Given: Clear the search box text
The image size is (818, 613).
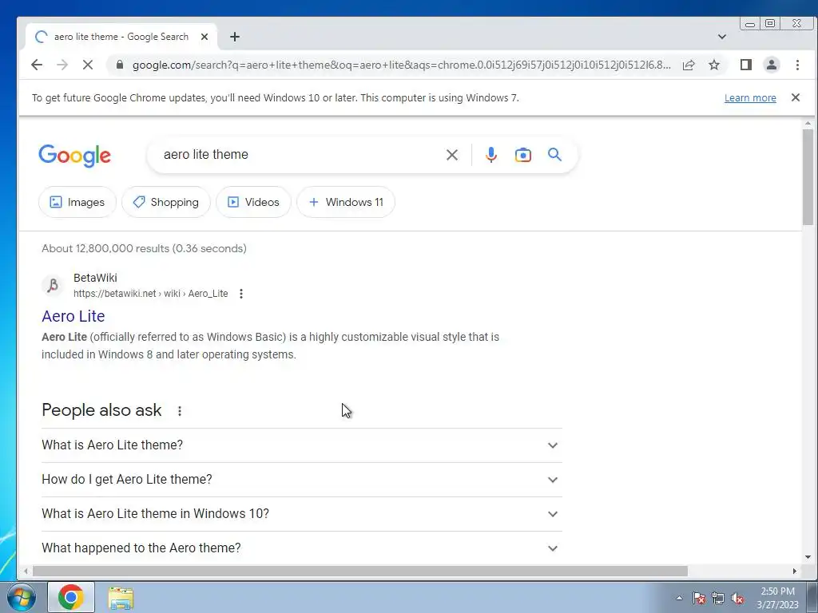Looking at the screenshot, I should tap(452, 155).
